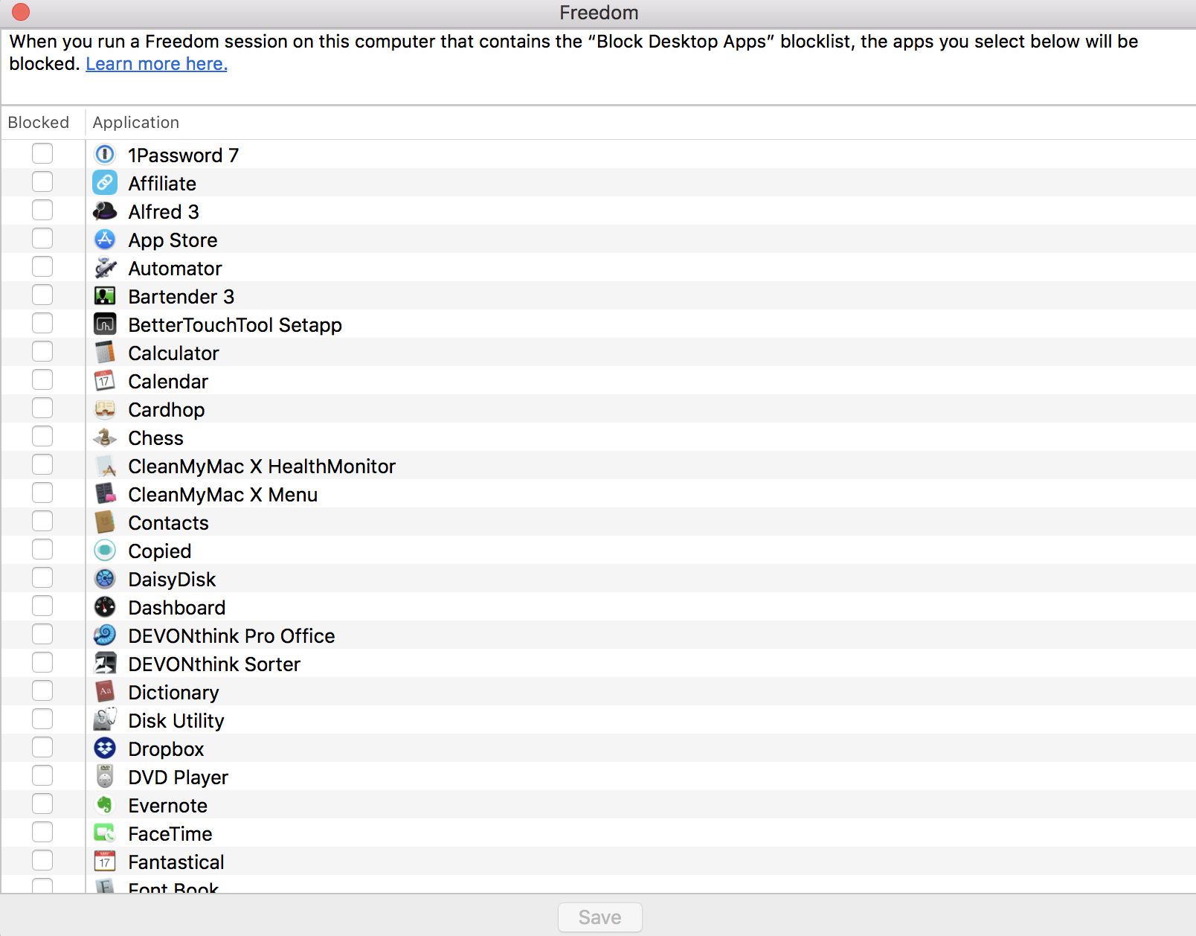
Task: Select the DEVONthink Sorter name
Action: pyautogui.click(x=214, y=664)
